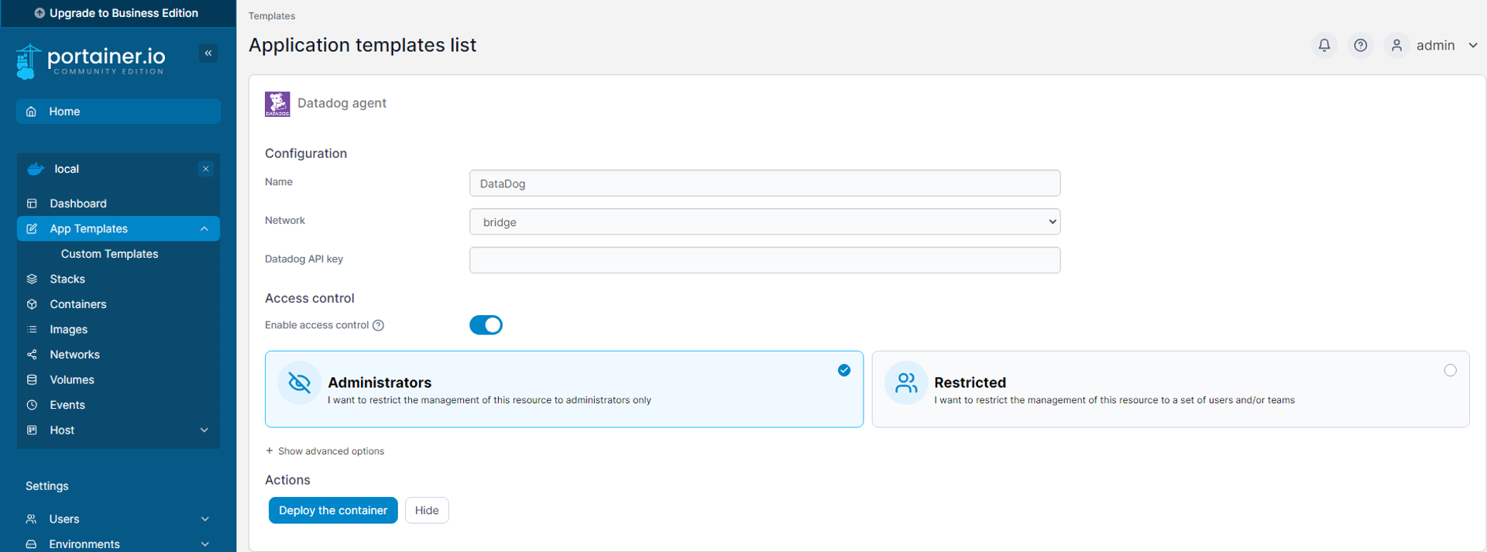Click the App Templates edit icon
Viewport: 1487px width, 552px height.
[32, 228]
